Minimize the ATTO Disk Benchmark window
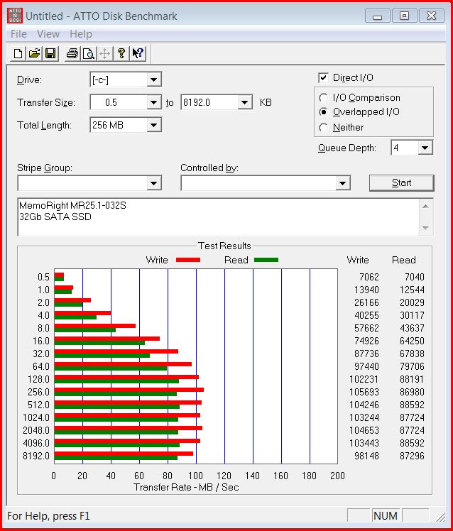Image resolution: width=453 pixels, height=531 pixels. [x=378, y=16]
